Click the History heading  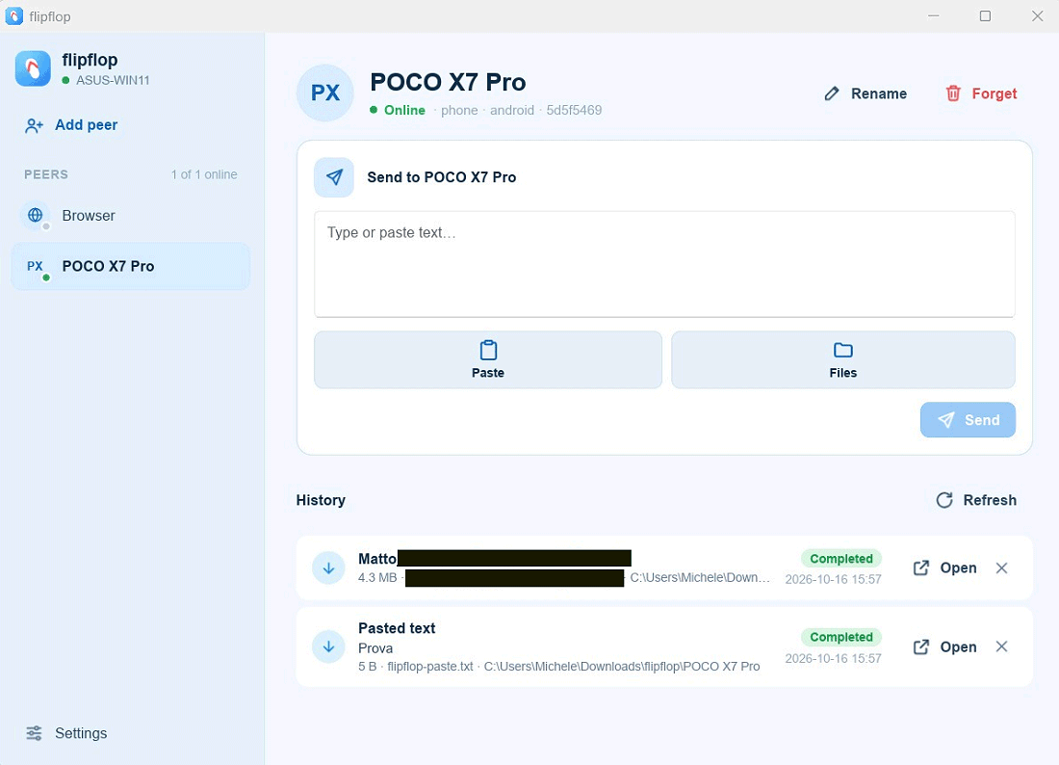pos(321,500)
